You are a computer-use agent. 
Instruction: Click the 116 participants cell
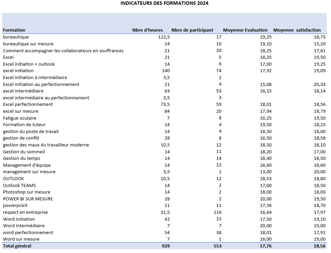[x=217, y=212]
